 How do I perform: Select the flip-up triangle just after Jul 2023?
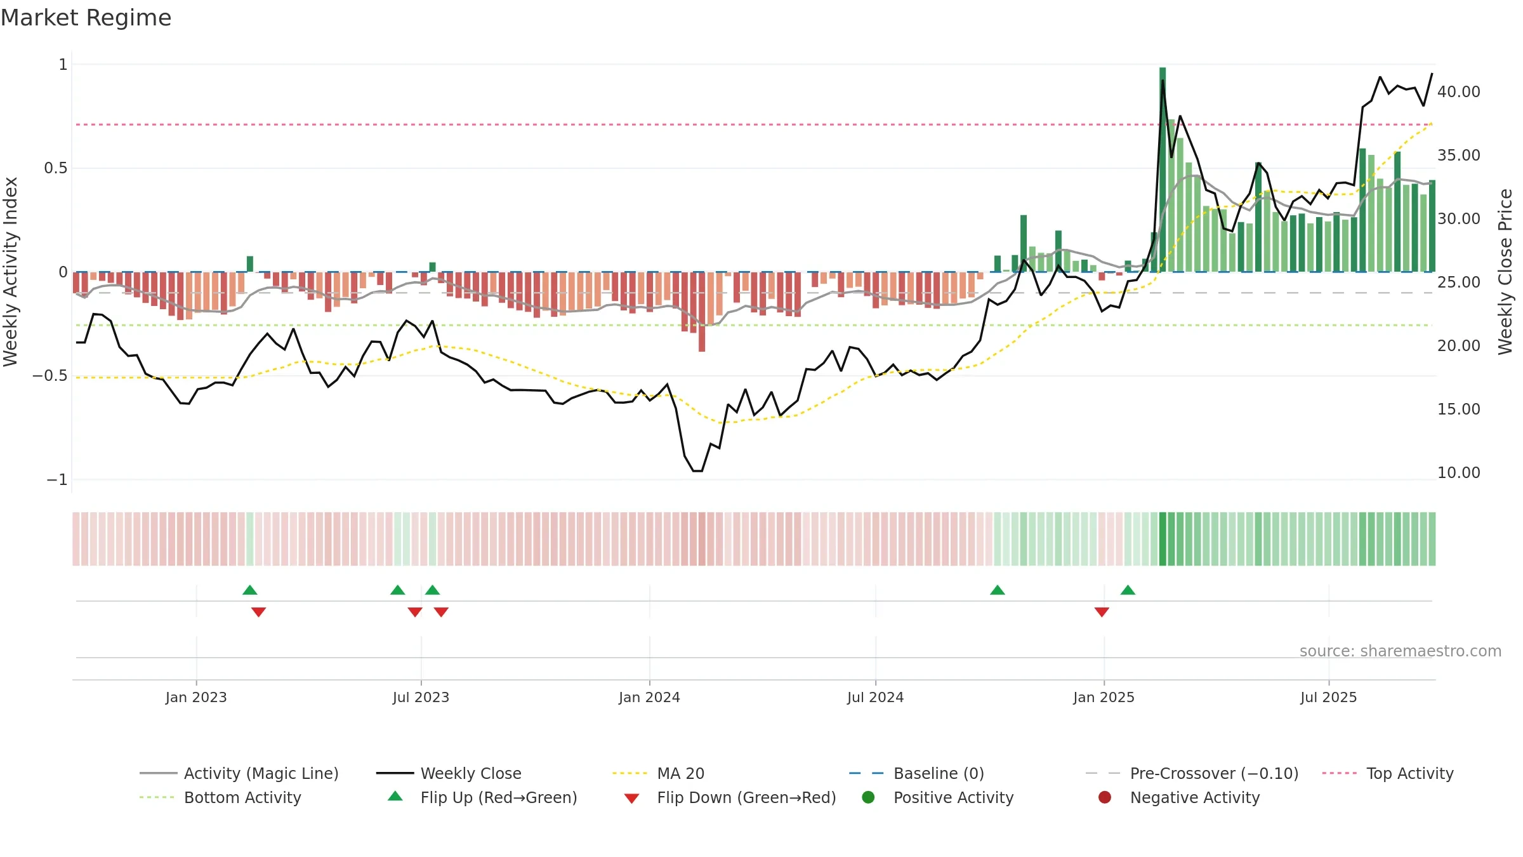point(433,590)
